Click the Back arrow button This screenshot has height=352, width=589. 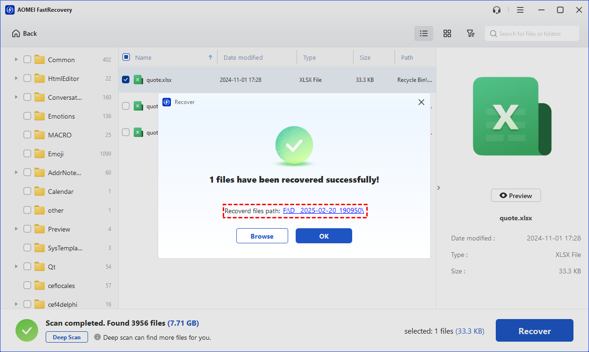24,33
